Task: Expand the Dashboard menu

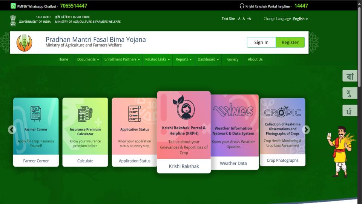Action: click(208, 59)
